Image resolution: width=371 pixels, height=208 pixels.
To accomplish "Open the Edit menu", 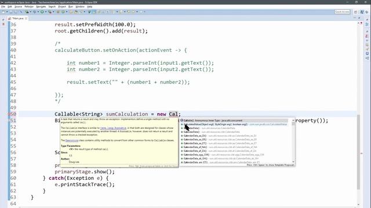I will 10,6.
